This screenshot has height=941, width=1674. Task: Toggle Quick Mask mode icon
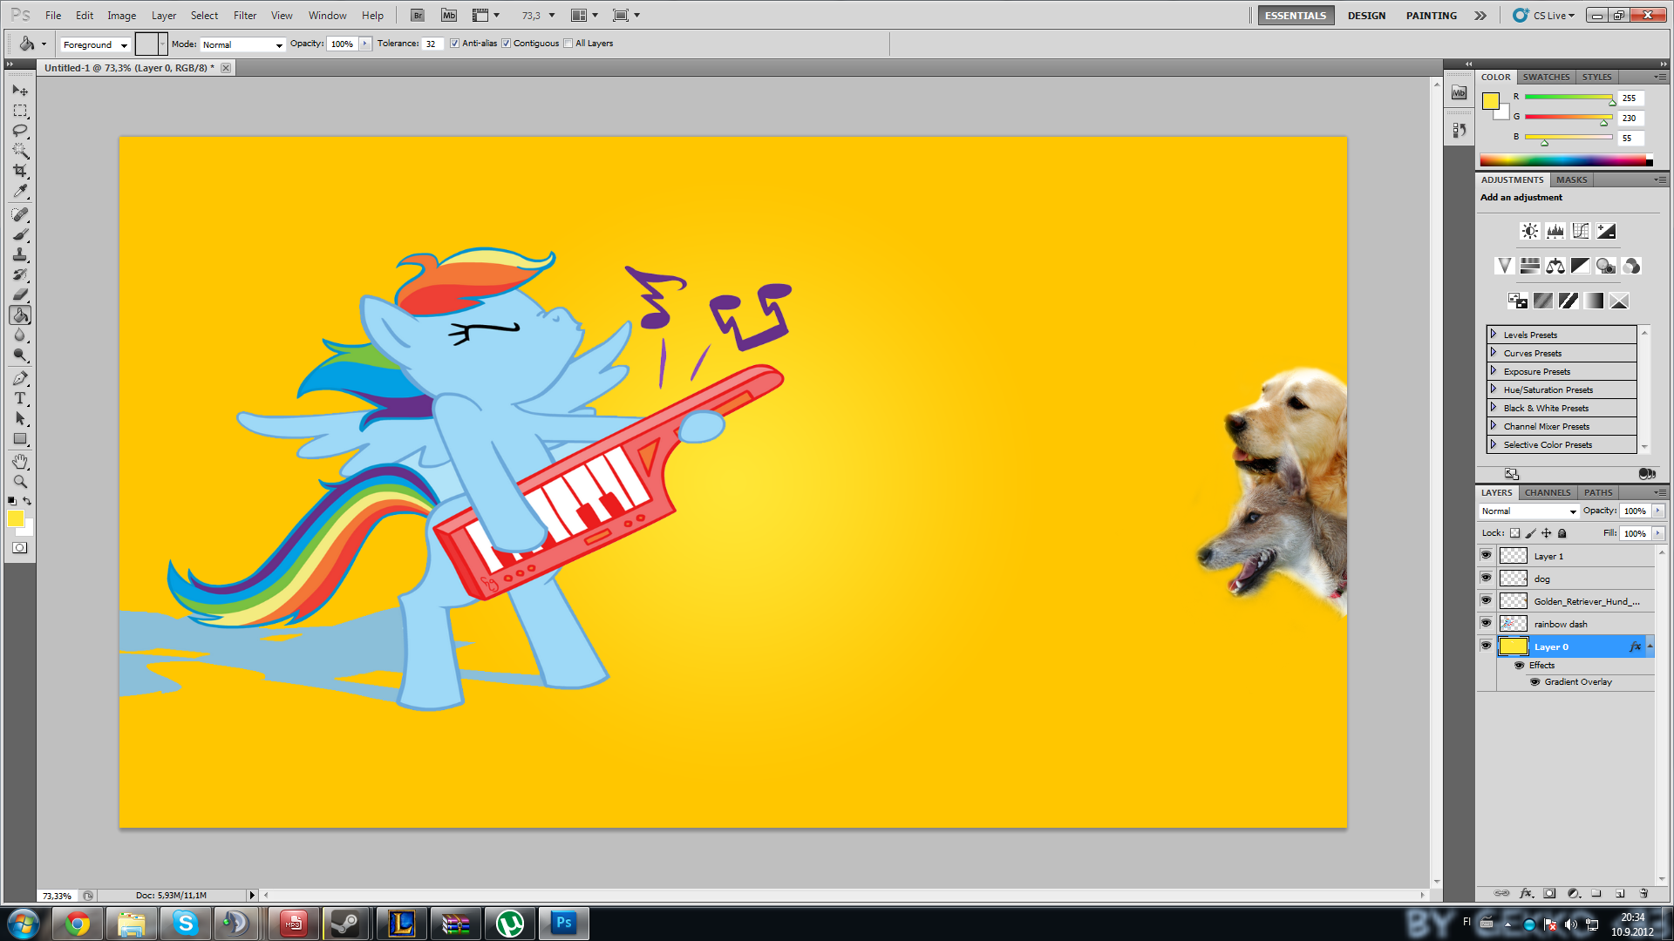click(20, 548)
